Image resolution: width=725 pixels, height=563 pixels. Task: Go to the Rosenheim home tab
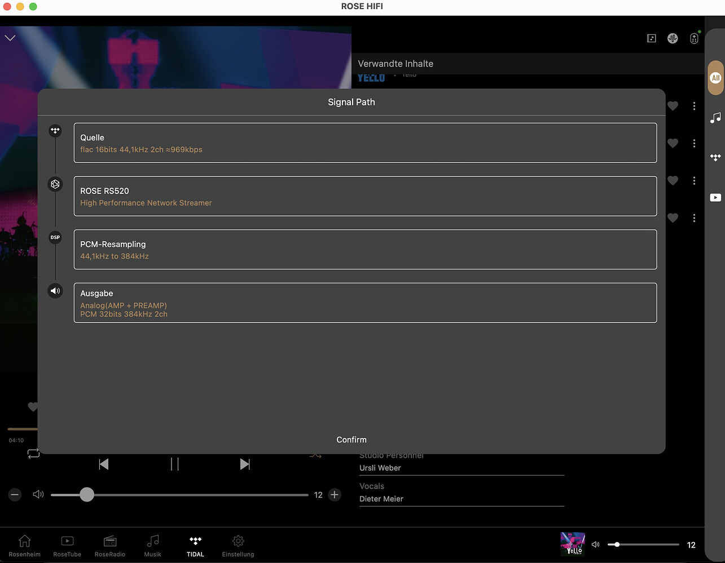(x=25, y=546)
